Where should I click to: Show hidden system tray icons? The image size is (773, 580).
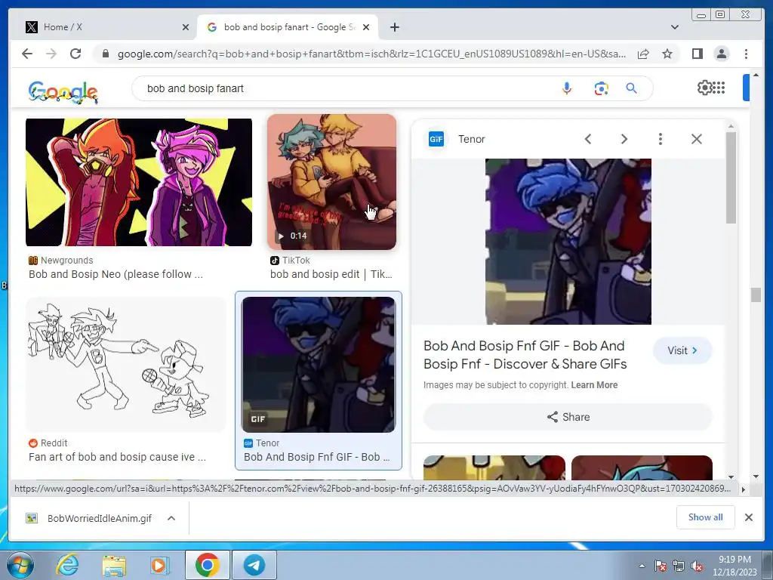[x=642, y=566]
